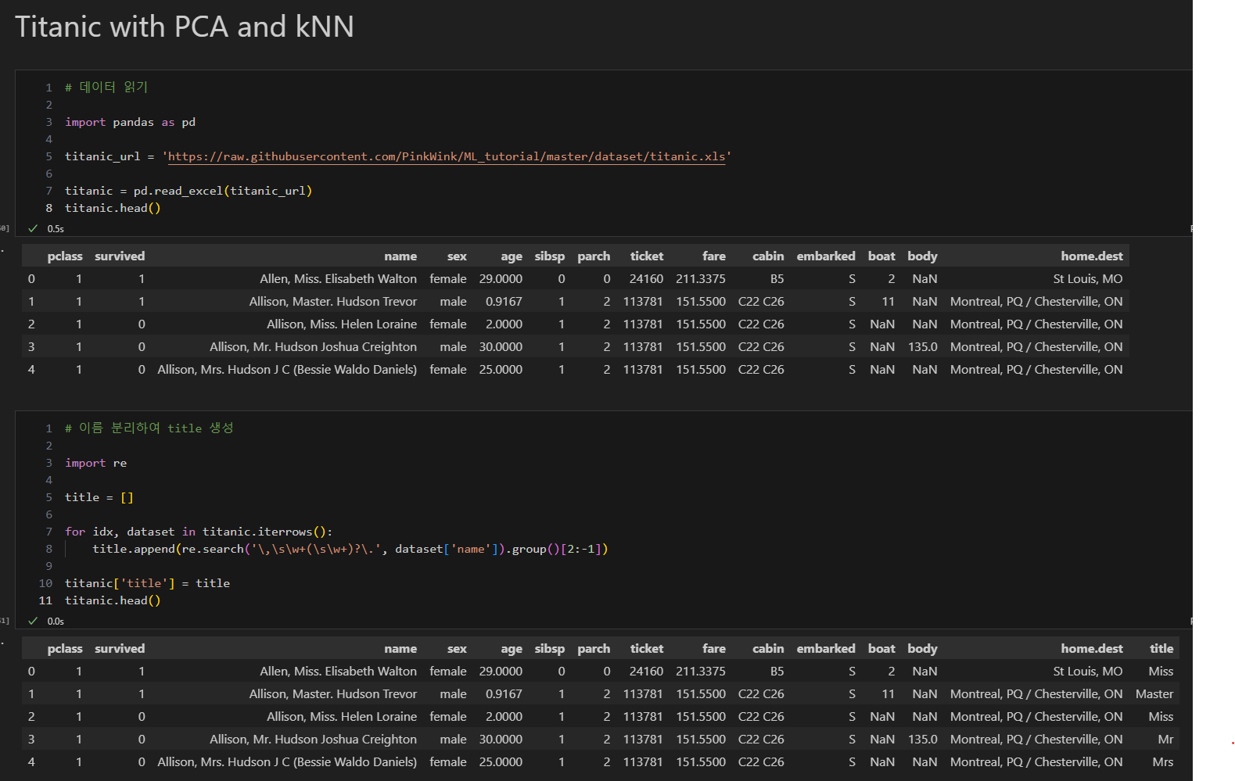Click 'Allison, Master. Hudson Trevor' in the table without title column
Image resolution: width=1235 pixels, height=781 pixels.
click(333, 302)
